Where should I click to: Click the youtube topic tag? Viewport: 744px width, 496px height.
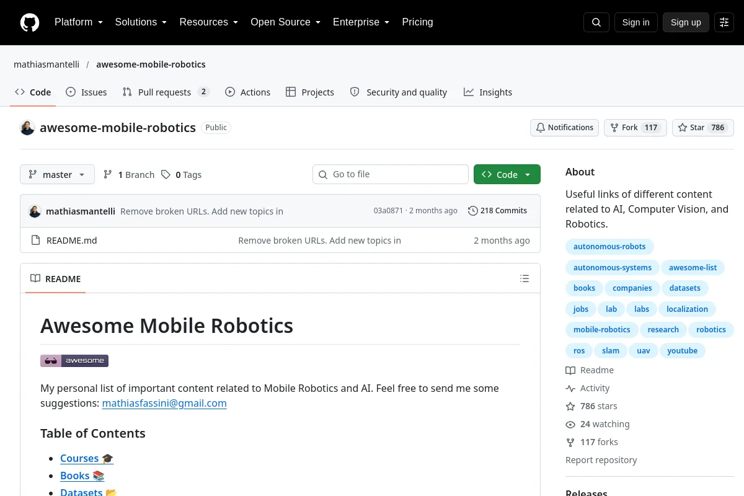[683, 351]
